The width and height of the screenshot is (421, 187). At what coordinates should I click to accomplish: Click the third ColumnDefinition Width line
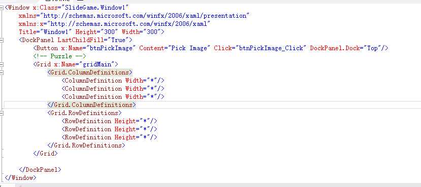pos(113,96)
